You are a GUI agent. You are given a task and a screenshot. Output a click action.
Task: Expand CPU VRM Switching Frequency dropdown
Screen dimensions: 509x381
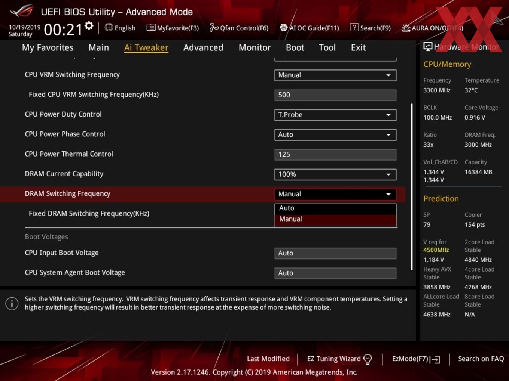pyautogui.click(x=335, y=75)
